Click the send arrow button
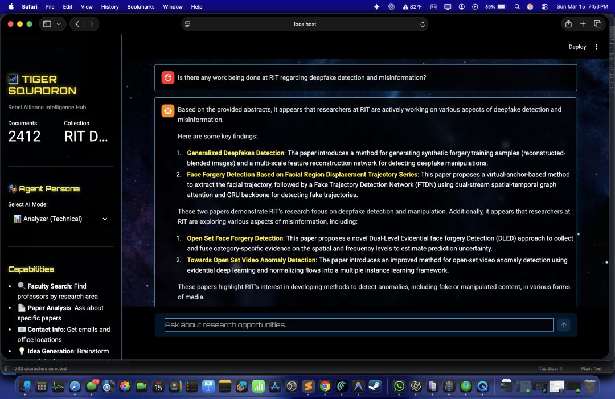 (564, 325)
